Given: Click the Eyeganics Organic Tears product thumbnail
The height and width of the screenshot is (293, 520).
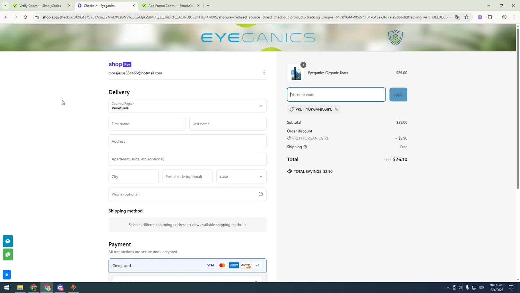Looking at the screenshot, I should [x=296, y=73].
